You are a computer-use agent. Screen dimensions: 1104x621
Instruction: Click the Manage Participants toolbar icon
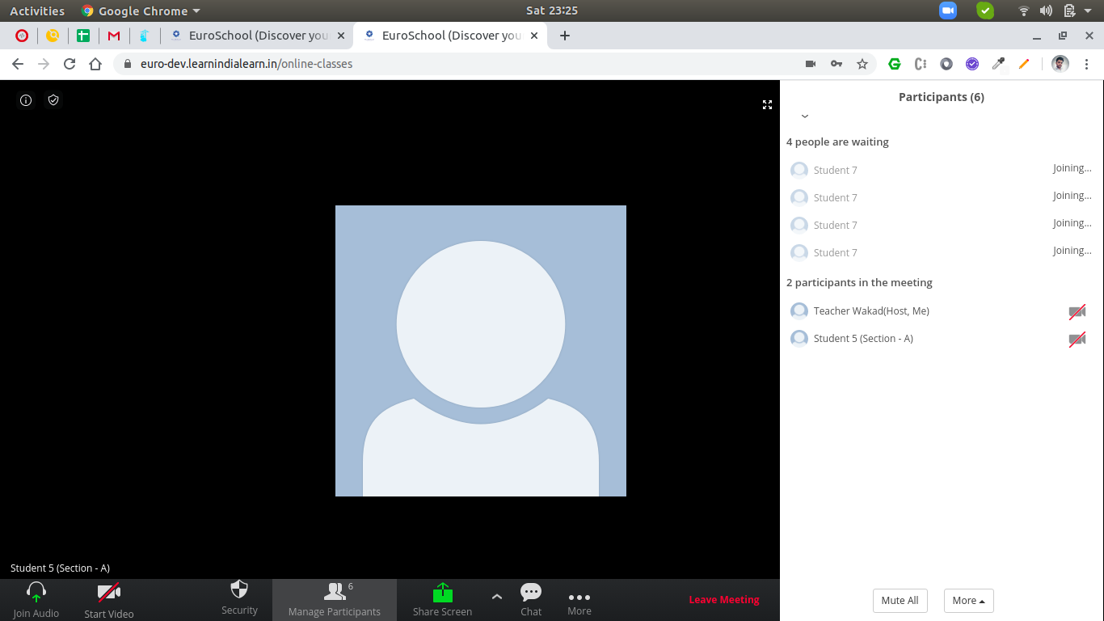(335, 592)
